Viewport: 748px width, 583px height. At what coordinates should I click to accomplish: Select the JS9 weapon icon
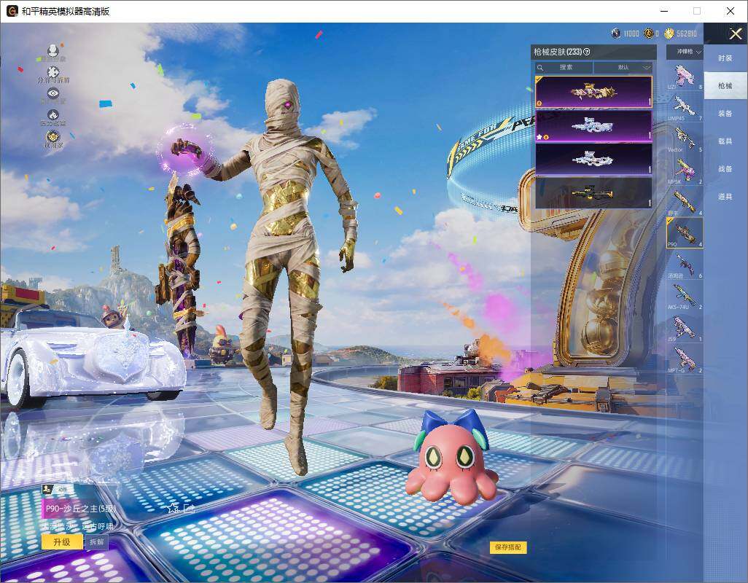(x=684, y=327)
